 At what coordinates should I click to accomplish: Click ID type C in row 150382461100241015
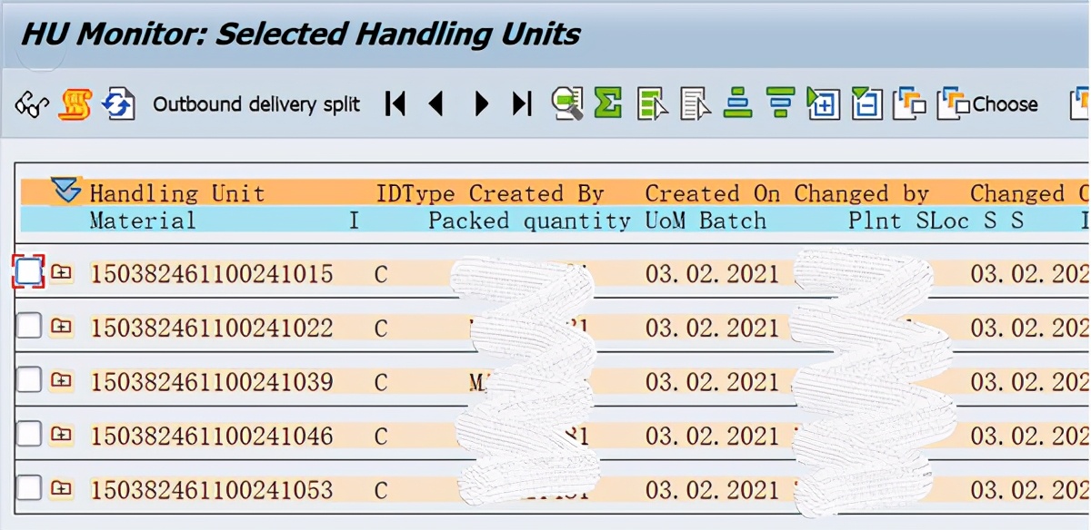(381, 273)
